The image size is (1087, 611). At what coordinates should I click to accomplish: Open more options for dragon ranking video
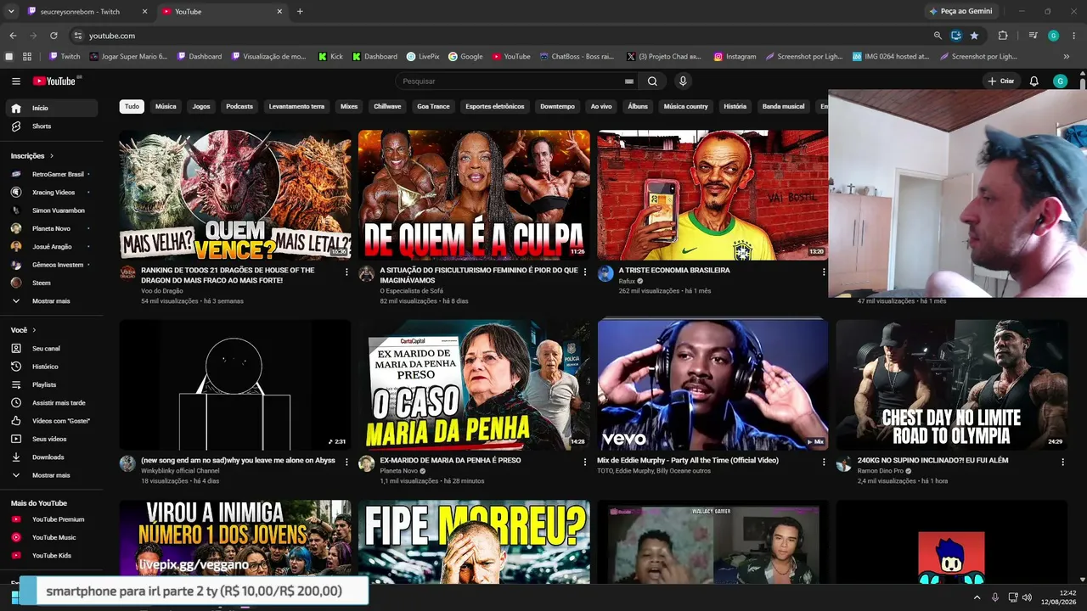346,272
